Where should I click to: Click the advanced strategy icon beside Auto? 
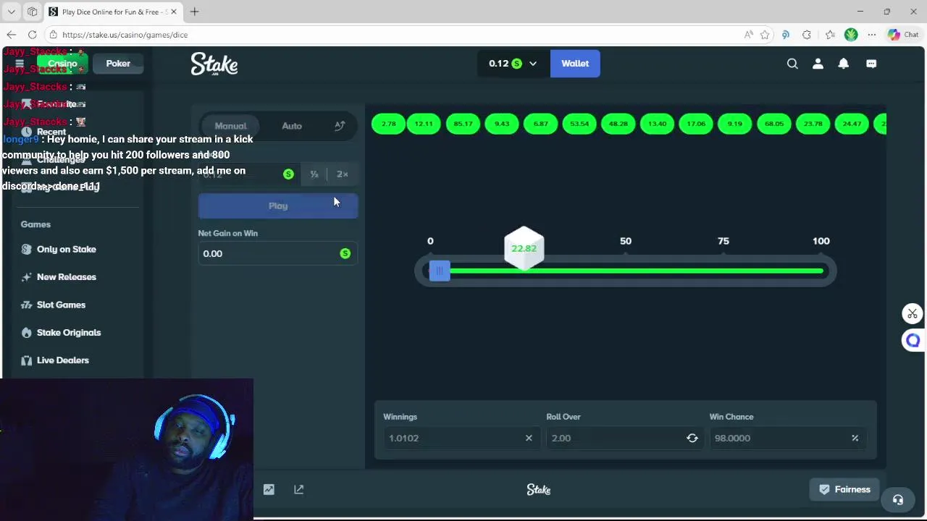[x=340, y=126]
